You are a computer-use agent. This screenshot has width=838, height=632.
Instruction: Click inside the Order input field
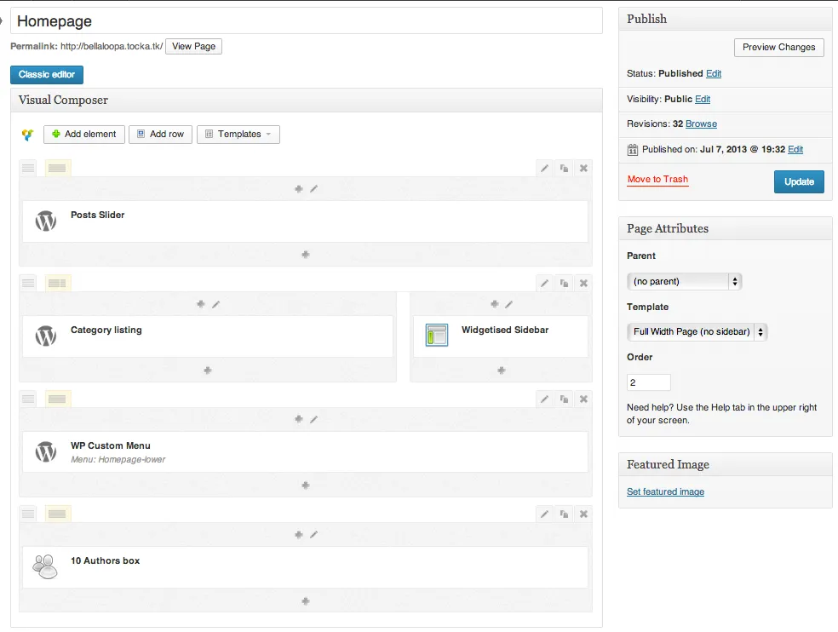[648, 382]
